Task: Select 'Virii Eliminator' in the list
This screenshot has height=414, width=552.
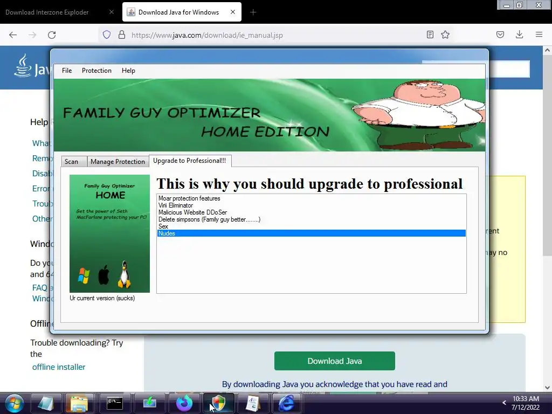Action: tap(311, 205)
